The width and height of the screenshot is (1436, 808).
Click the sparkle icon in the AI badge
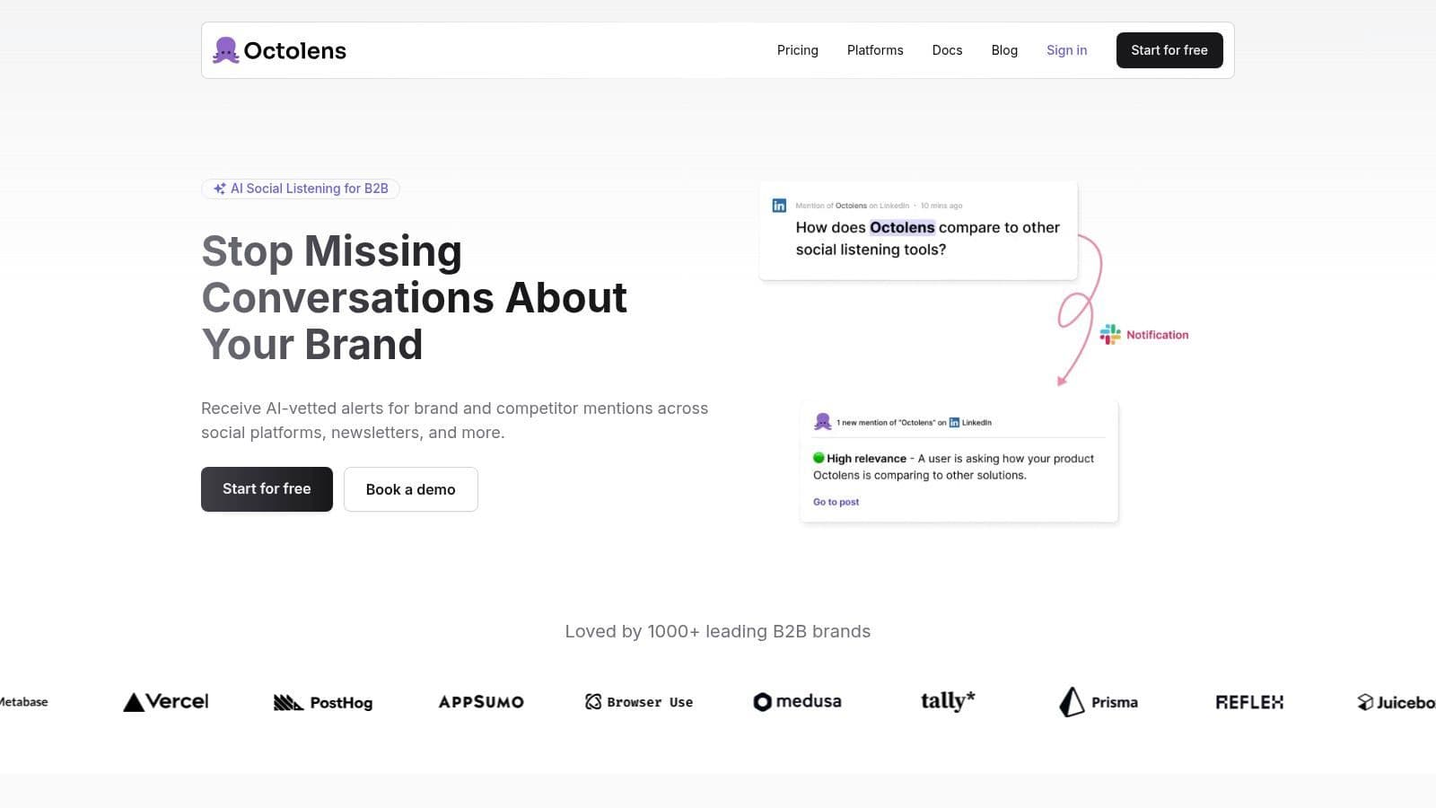coord(220,189)
